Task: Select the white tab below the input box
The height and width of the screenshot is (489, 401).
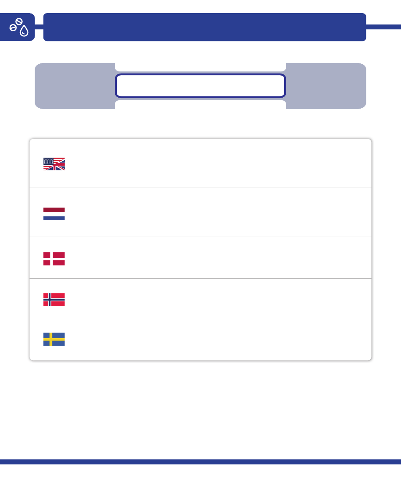Action: 200,104
